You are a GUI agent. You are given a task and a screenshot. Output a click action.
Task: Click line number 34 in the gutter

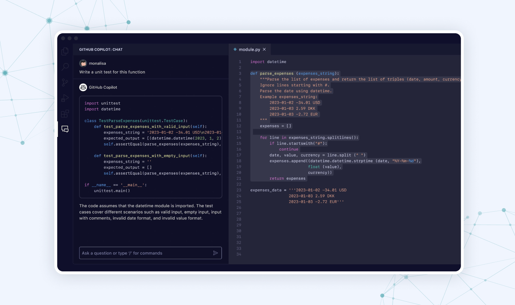[239, 254]
